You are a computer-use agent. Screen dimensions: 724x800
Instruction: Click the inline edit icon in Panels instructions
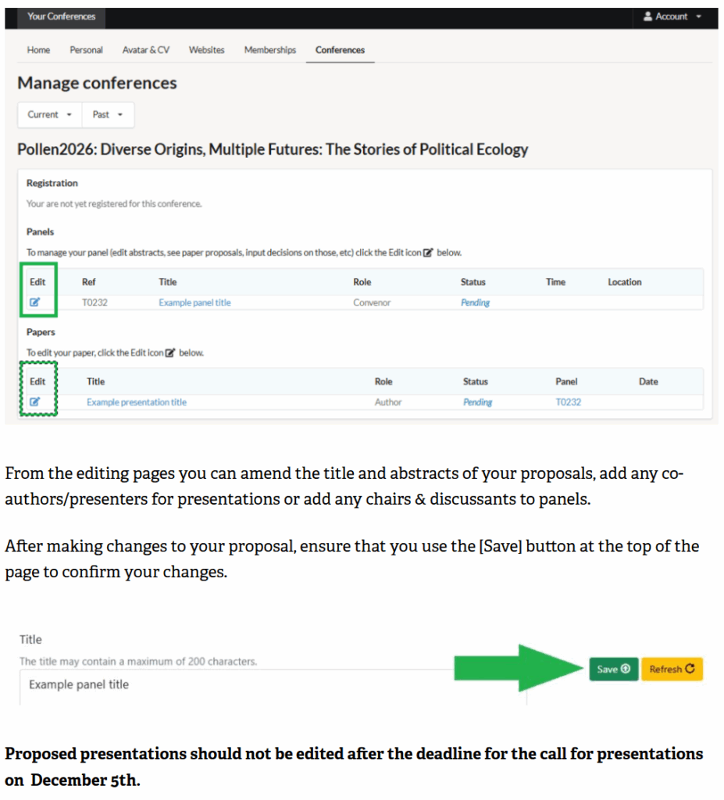pos(427,253)
